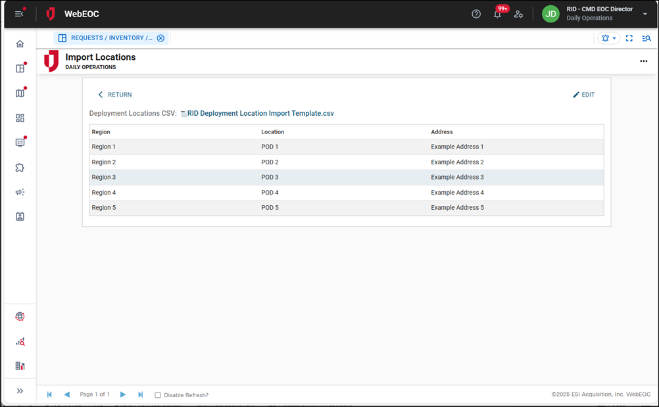Select the REQUESTS / INVENTORY tab
Viewport: 659px width, 407px height.
click(105, 37)
